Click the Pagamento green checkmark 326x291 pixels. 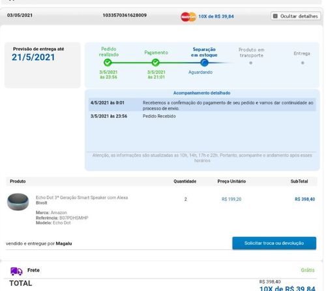pos(155,63)
